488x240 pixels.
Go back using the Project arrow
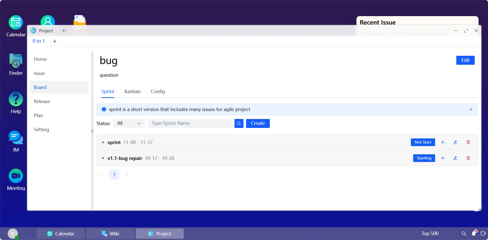[64, 31]
